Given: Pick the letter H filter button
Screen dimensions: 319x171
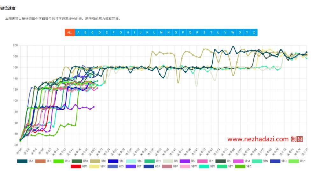Looking at the screenshot, I should [x=128, y=32].
